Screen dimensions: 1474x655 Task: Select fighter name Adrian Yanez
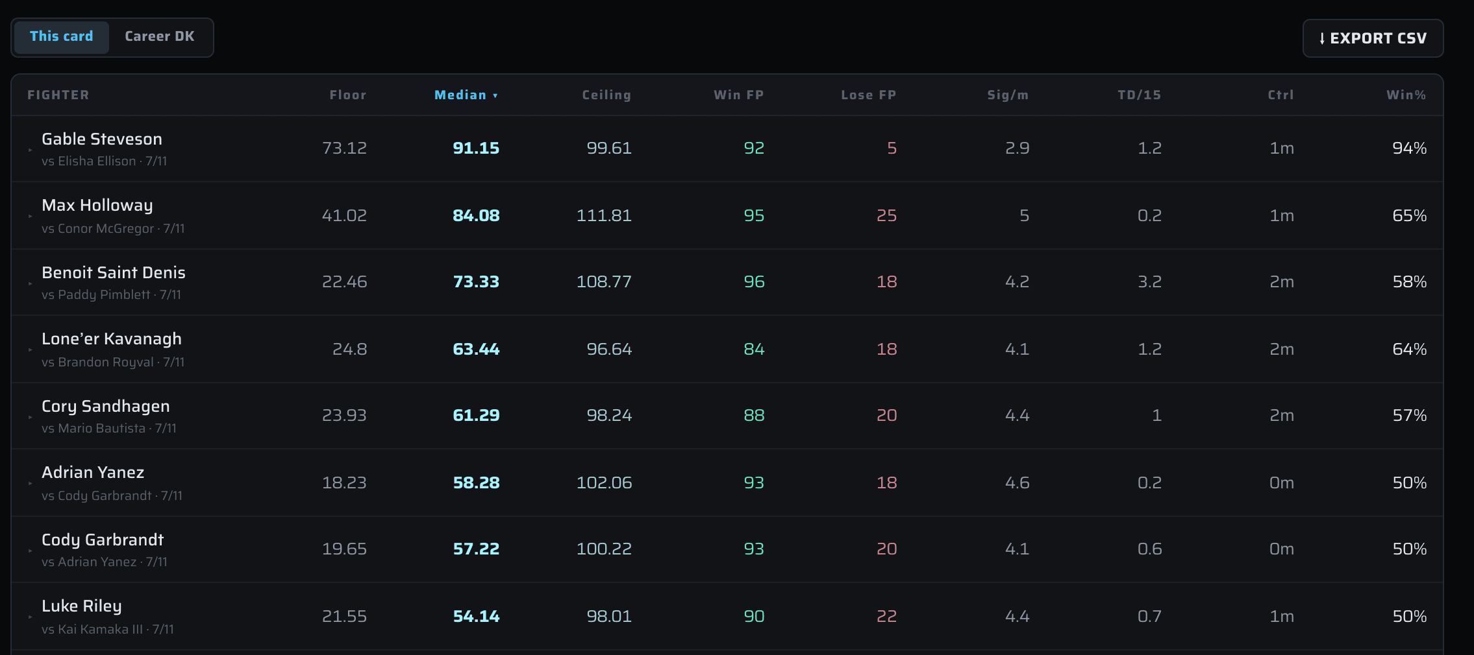click(x=93, y=472)
